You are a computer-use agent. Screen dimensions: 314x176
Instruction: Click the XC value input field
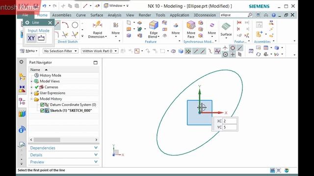pyautogui.click(x=230, y=121)
